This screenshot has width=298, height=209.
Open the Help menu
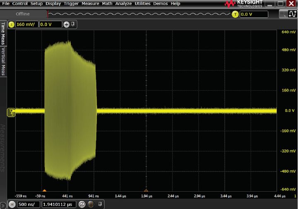[x=175, y=3]
